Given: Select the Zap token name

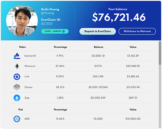Looking at the screenshot, I should pyautogui.click(x=27, y=98).
